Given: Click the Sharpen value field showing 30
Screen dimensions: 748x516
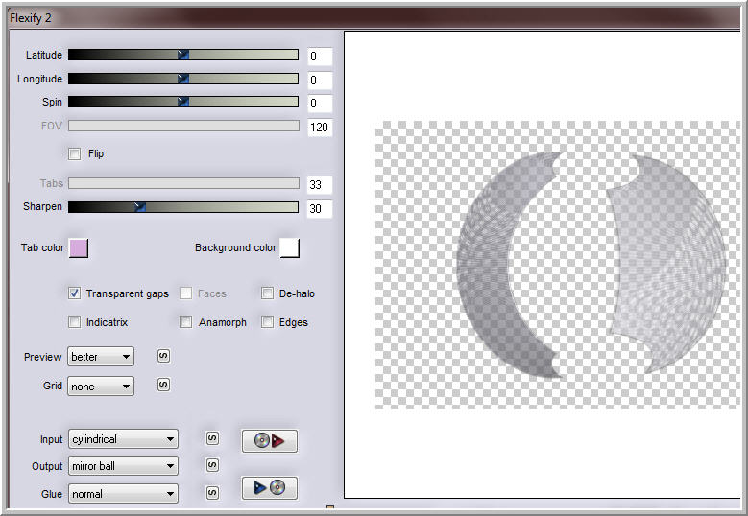Looking at the screenshot, I should pos(320,209).
